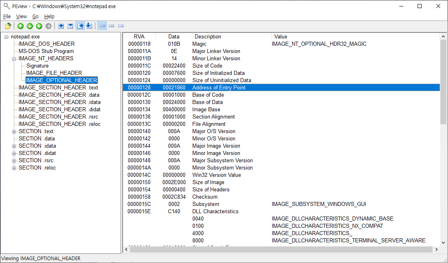Click the Description column header
This screenshot has height=263, width=448.
click(232, 36)
